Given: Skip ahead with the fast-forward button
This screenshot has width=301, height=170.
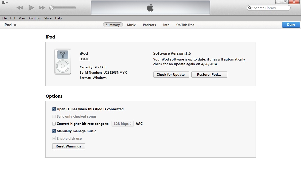Looking at the screenshot, I should point(42,8).
